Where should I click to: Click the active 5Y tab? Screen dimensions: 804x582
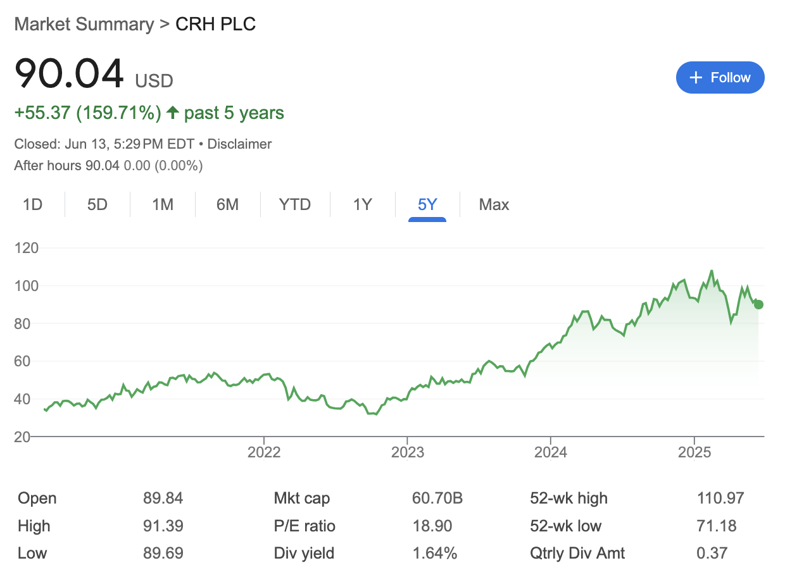click(x=427, y=204)
